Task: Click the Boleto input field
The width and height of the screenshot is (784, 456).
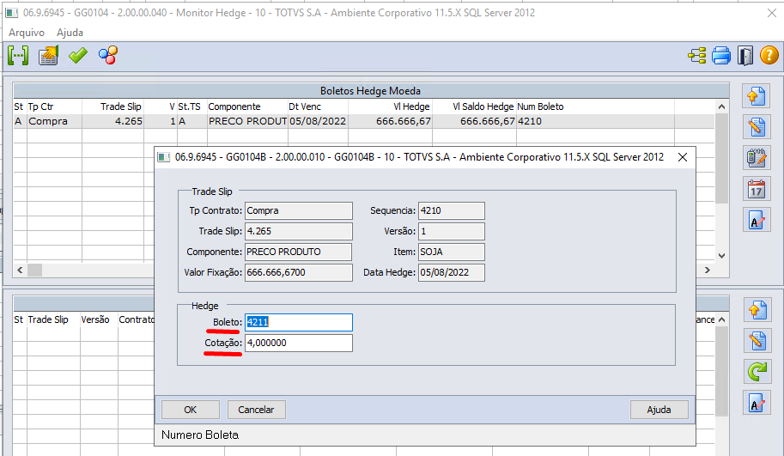Action: coord(298,322)
